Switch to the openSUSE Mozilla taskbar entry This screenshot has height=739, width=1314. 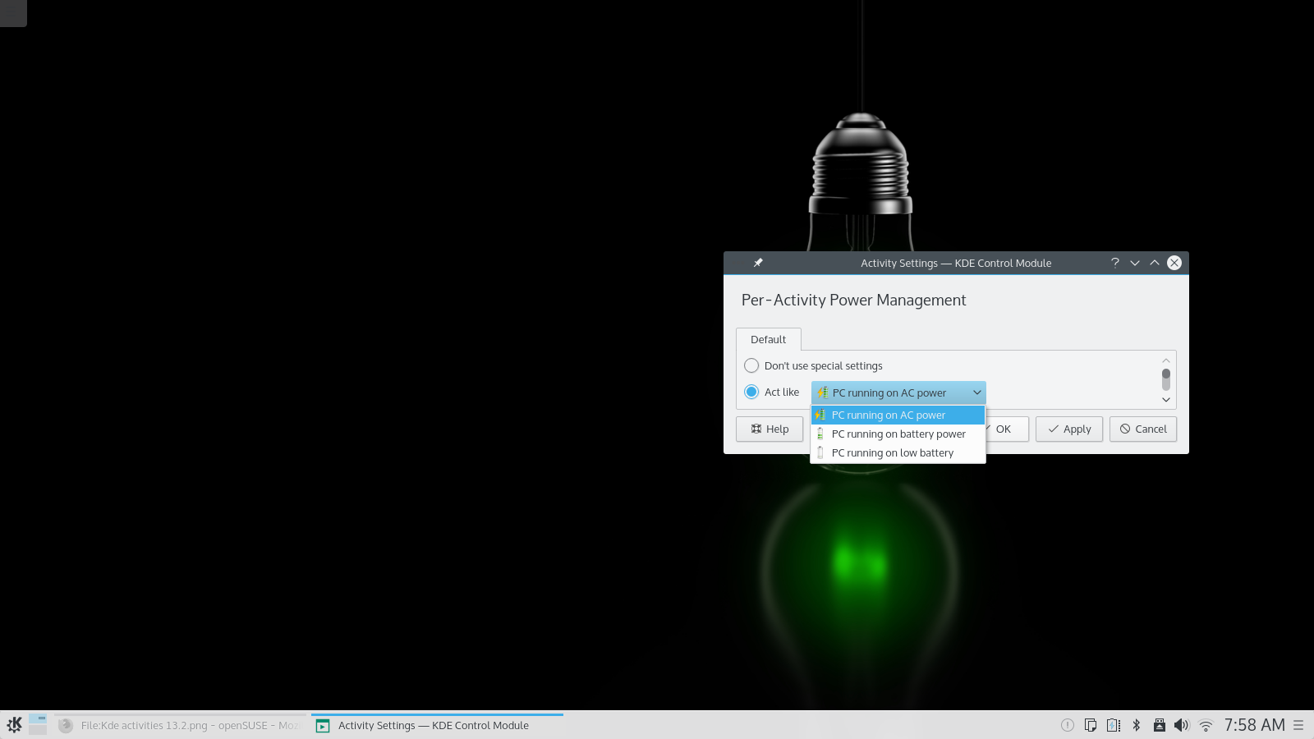point(181,725)
